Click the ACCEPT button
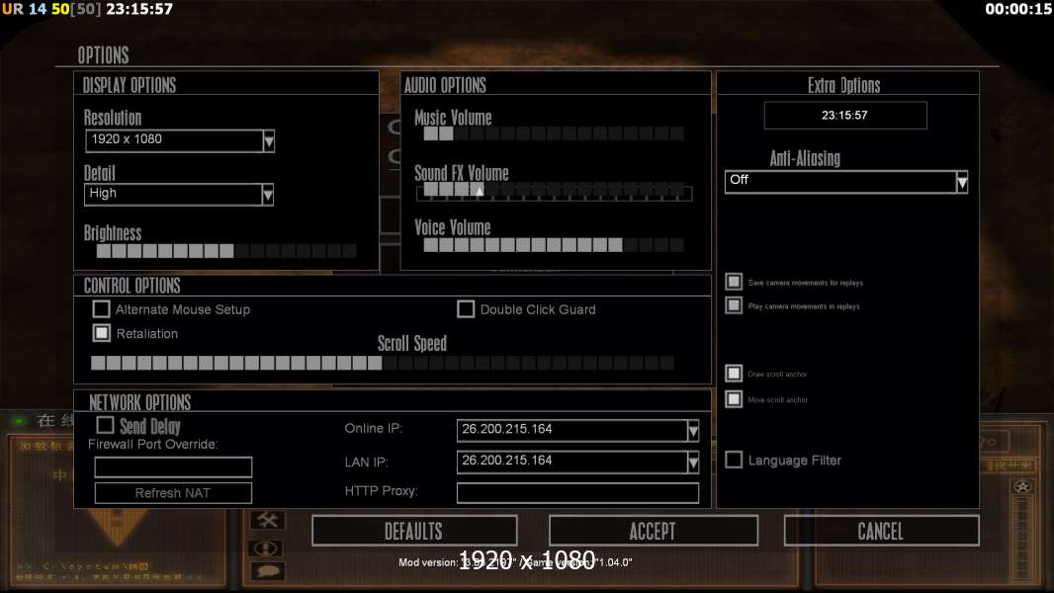1054x593 pixels. [x=654, y=531]
